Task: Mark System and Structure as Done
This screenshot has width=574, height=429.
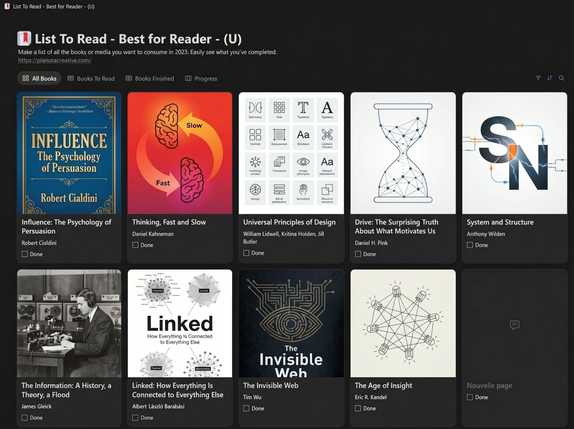Action: point(470,245)
